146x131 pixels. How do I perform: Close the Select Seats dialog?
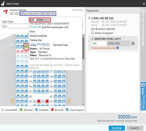(x=144, y=4)
